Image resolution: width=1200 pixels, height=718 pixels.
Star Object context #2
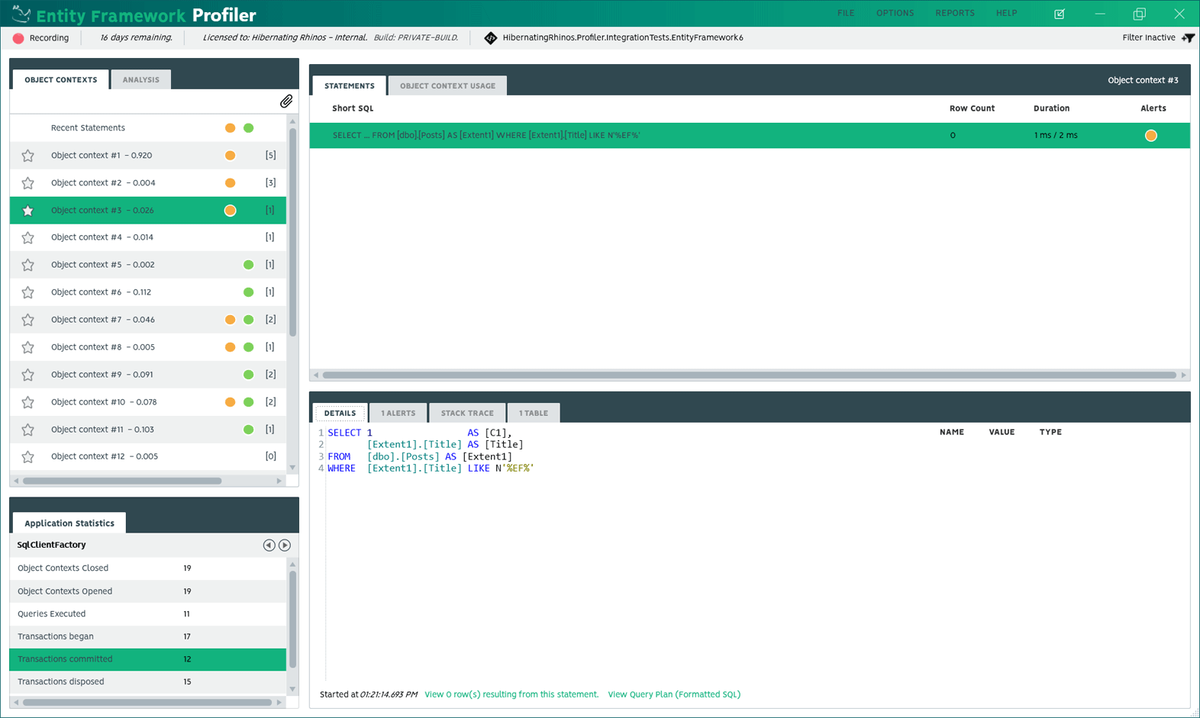point(28,183)
